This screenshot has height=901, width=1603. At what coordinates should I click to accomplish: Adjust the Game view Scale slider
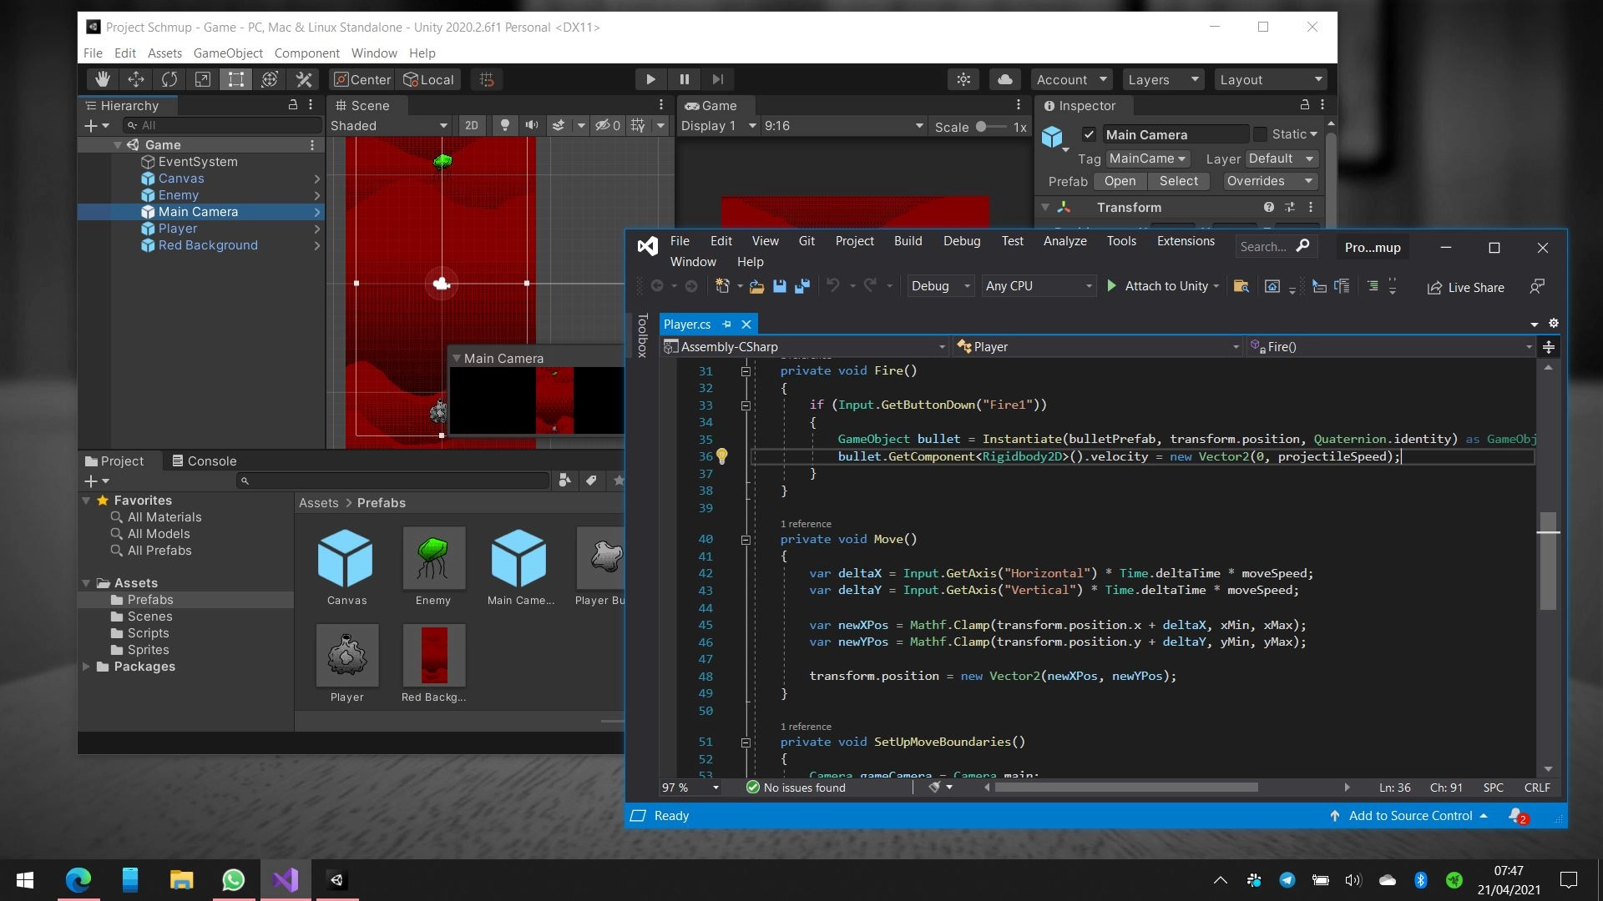click(x=983, y=127)
